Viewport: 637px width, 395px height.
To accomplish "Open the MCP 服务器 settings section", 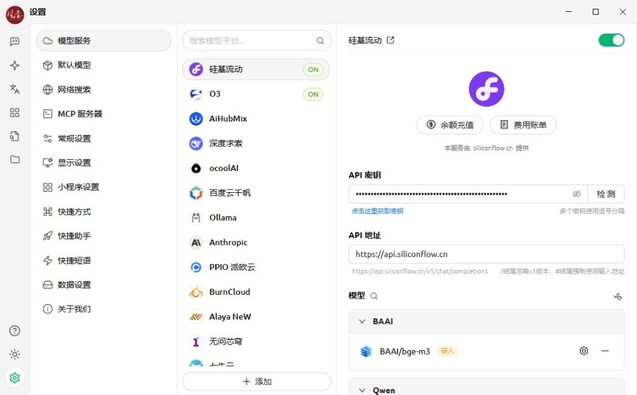I will click(x=80, y=114).
